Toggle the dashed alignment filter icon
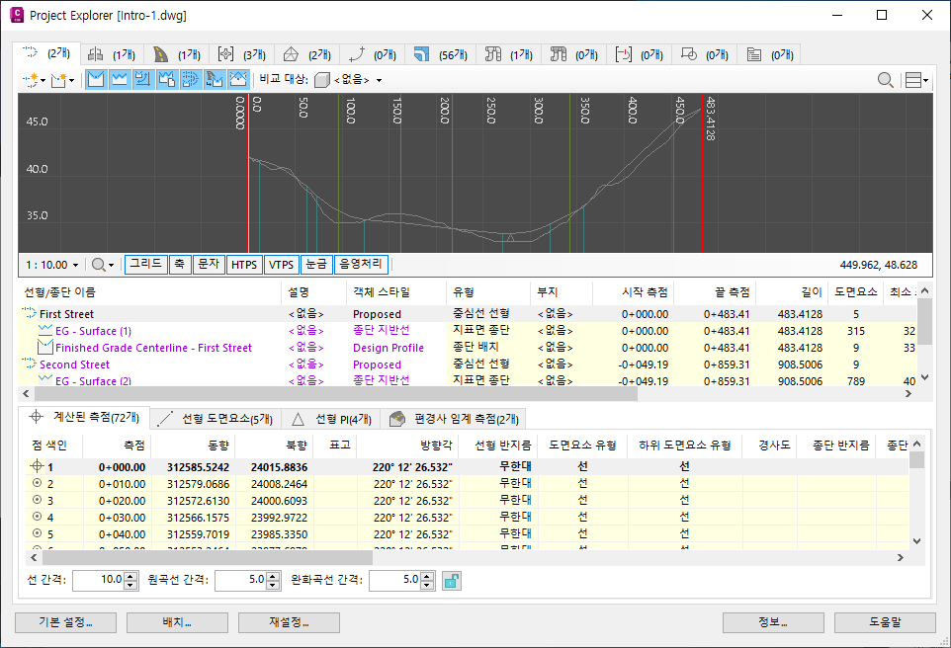951x648 pixels. click(x=191, y=79)
